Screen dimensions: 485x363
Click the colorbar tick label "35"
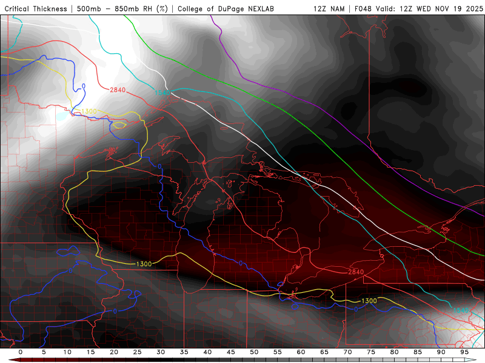click(x=184, y=352)
